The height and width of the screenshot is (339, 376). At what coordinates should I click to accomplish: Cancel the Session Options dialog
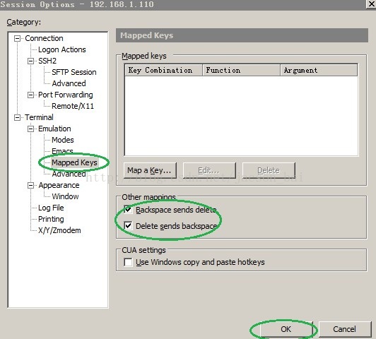(x=345, y=329)
